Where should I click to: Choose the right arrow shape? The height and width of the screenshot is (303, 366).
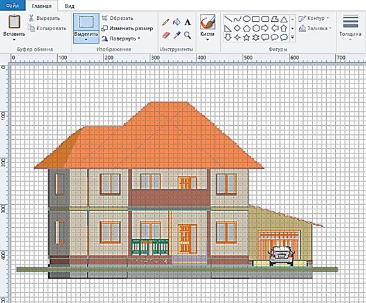[x=265, y=28]
